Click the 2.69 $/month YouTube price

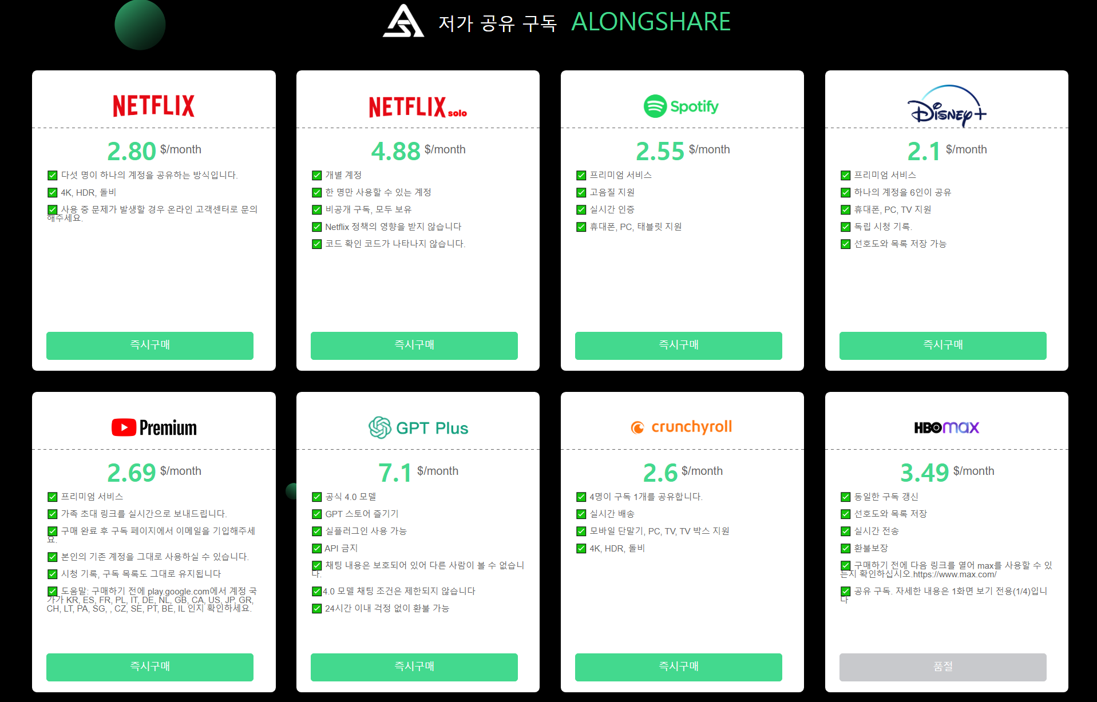pyautogui.click(x=154, y=472)
